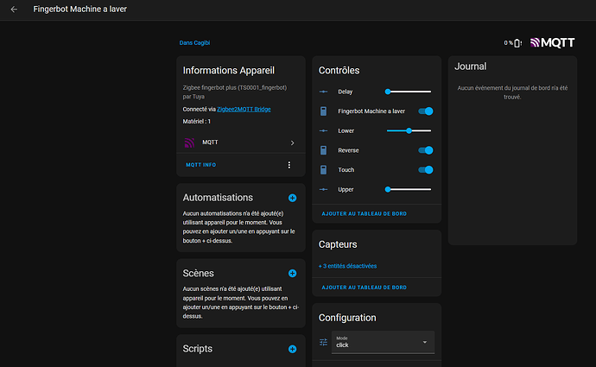The height and width of the screenshot is (367, 596).
Task: Click the Upper entity icon
Action: pos(323,190)
